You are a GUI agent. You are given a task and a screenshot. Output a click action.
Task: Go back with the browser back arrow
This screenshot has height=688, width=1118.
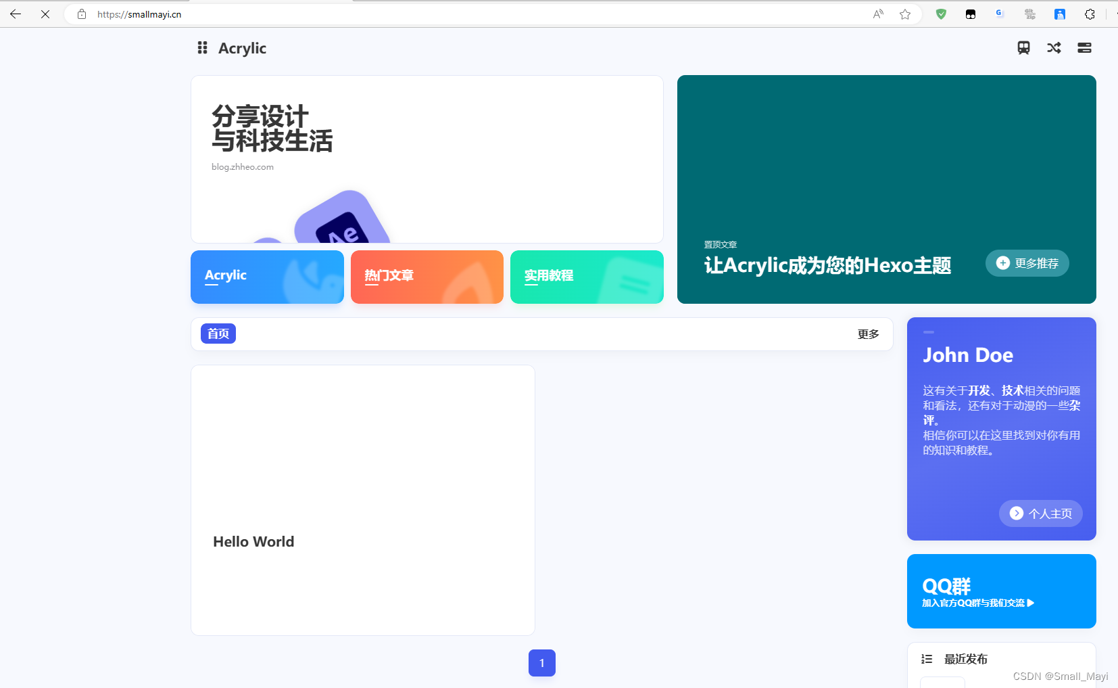point(16,14)
